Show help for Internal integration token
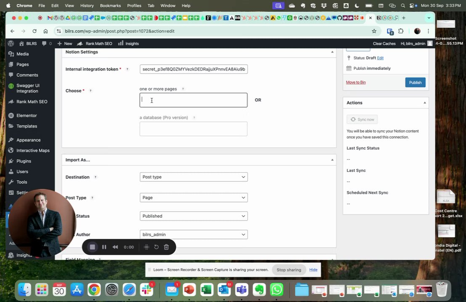 [x=127, y=69]
